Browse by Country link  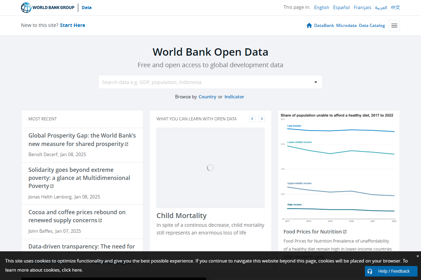(207, 97)
